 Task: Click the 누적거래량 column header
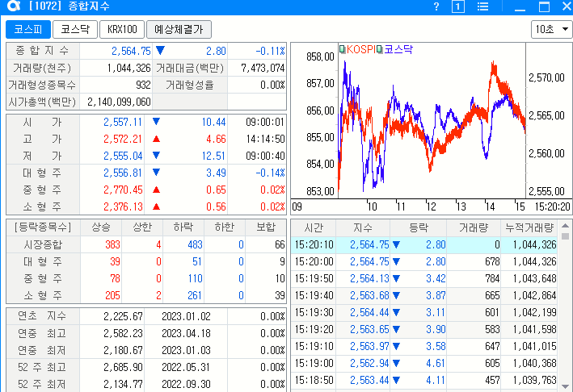point(529,228)
